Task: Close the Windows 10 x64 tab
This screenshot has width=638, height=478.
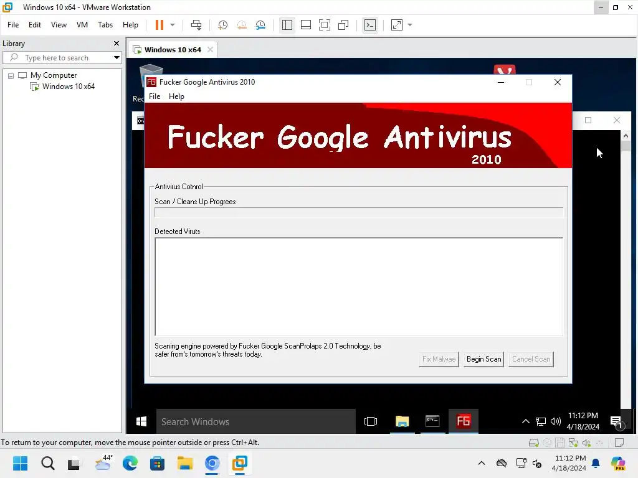Action: (210, 50)
